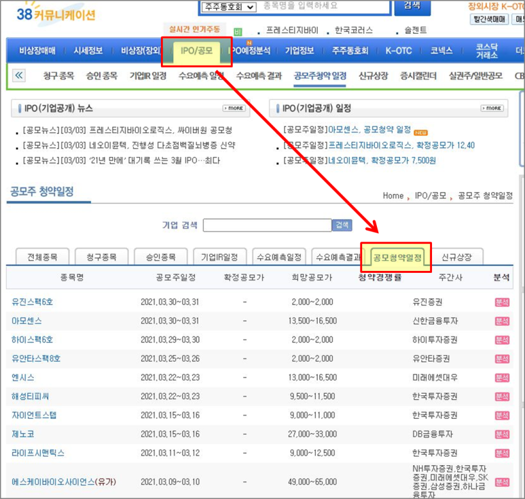Go to 실권주/일반공모 in submenu bar

click(475, 75)
